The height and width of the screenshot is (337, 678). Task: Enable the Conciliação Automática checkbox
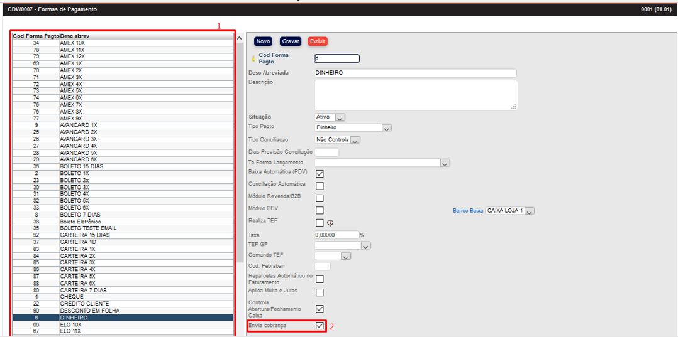[x=320, y=186]
